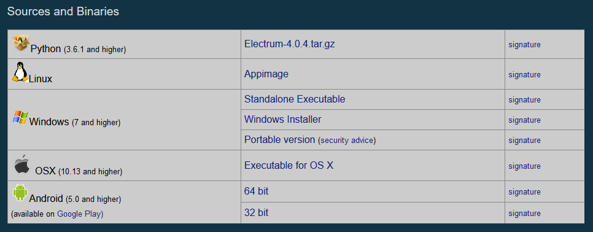Select the Windows Installer link
Screen dimensions: 593x232
[283, 120]
